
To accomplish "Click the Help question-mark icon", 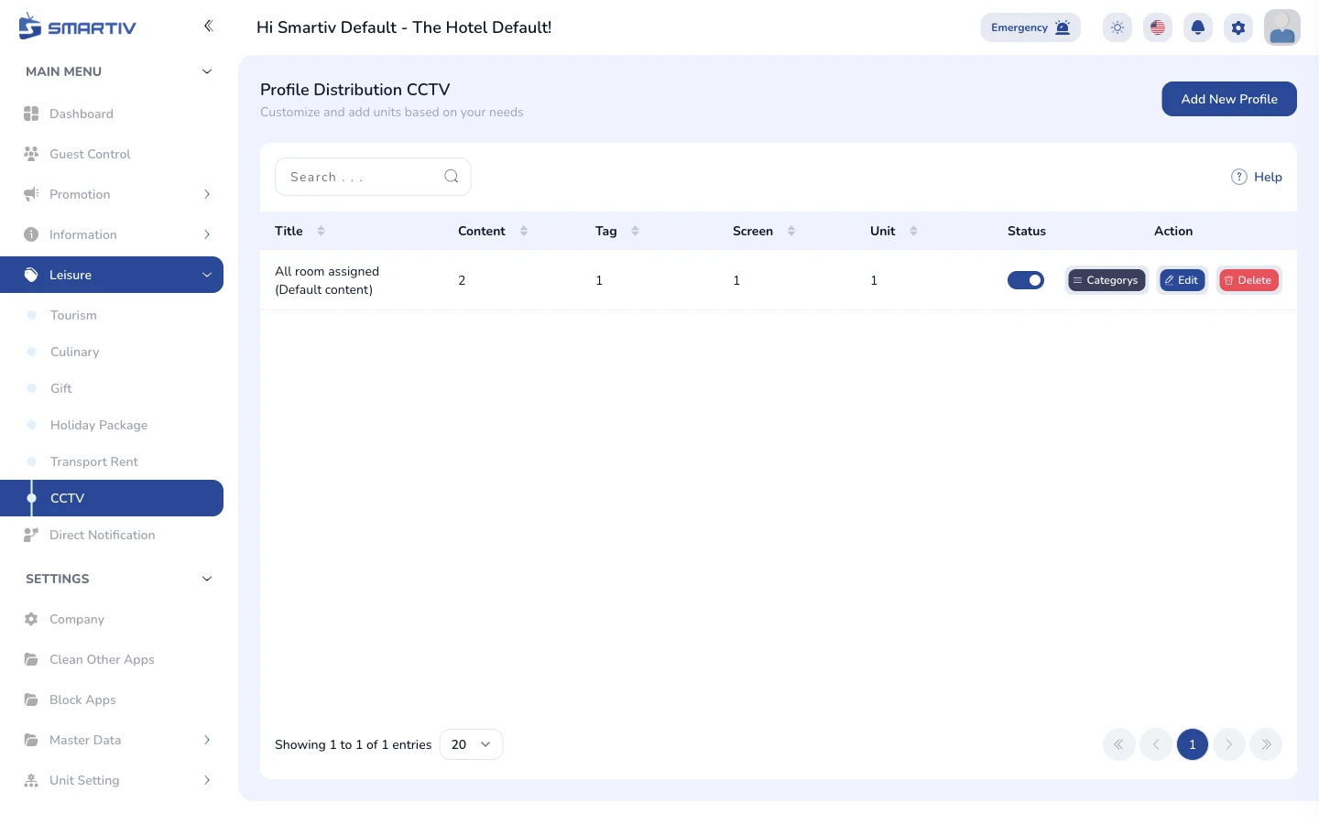I will (1239, 177).
